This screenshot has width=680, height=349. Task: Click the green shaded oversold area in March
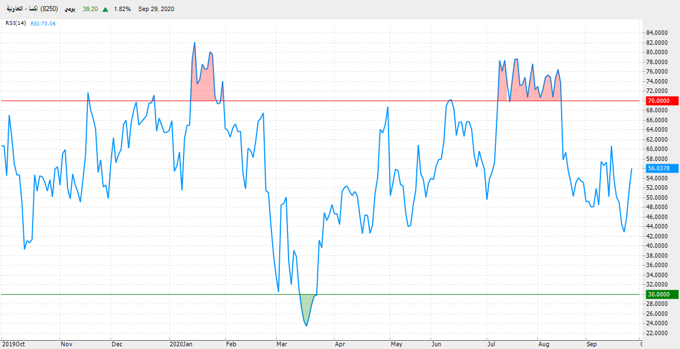point(307,310)
